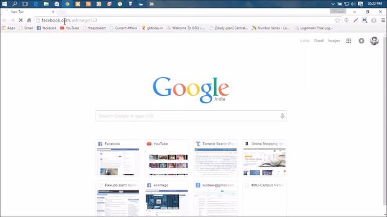
Task: Open Task View on the taskbar
Action: click(25, 4)
